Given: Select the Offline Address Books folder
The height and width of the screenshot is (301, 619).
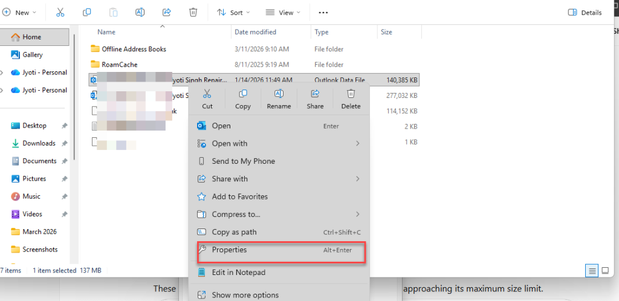Looking at the screenshot, I should click(x=254, y=50).
